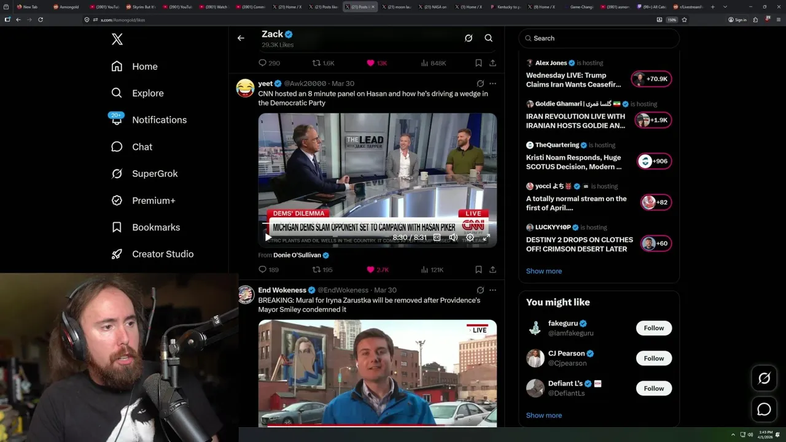
Task: Join the Alex Jones live with +70.9K listeners
Action: pyautogui.click(x=652, y=79)
